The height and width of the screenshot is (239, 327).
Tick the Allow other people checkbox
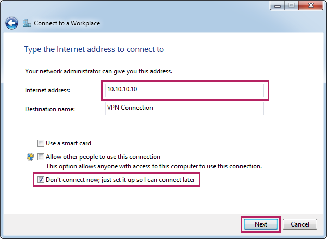(41, 157)
